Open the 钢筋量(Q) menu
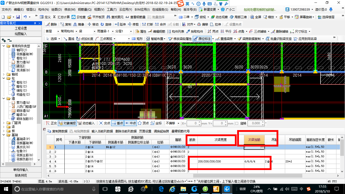Image resolution: width=345 pixels, height=194 pixels. click(x=85, y=10)
